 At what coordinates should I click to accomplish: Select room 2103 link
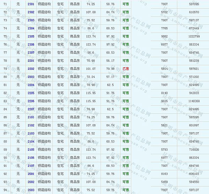(31, 133)
